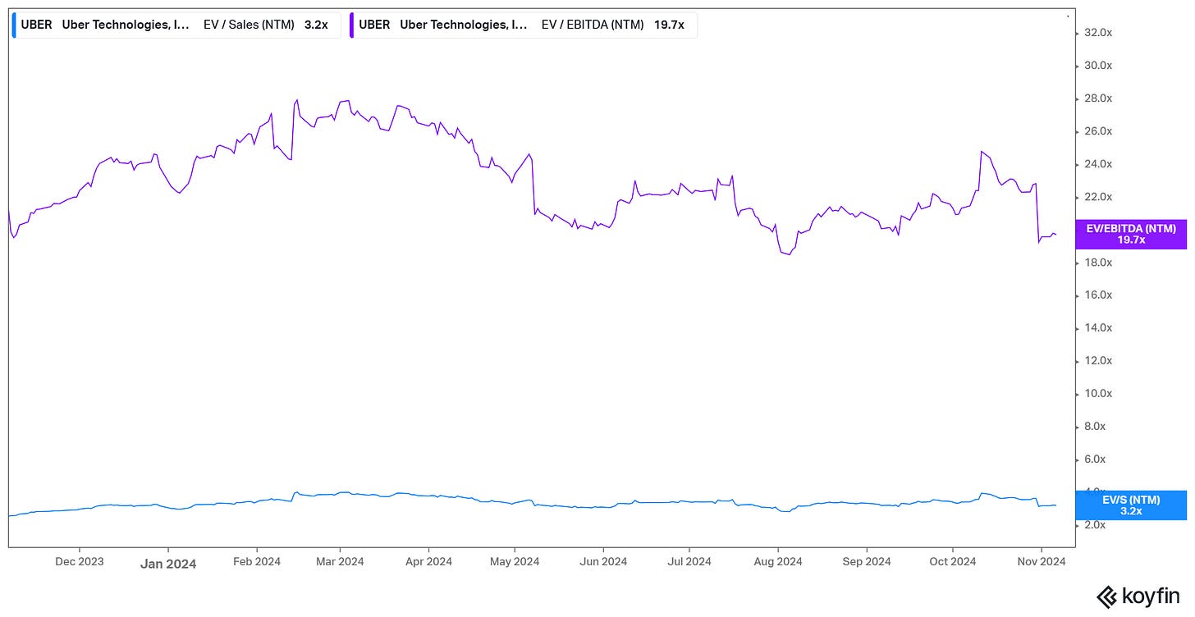Click the Feb 2024 x-axis label
The height and width of the screenshot is (617, 1195).
pos(257,562)
